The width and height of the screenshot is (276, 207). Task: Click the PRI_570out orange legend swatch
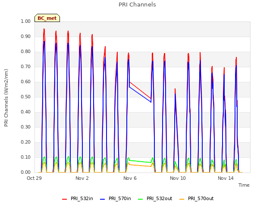pos(182,199)
